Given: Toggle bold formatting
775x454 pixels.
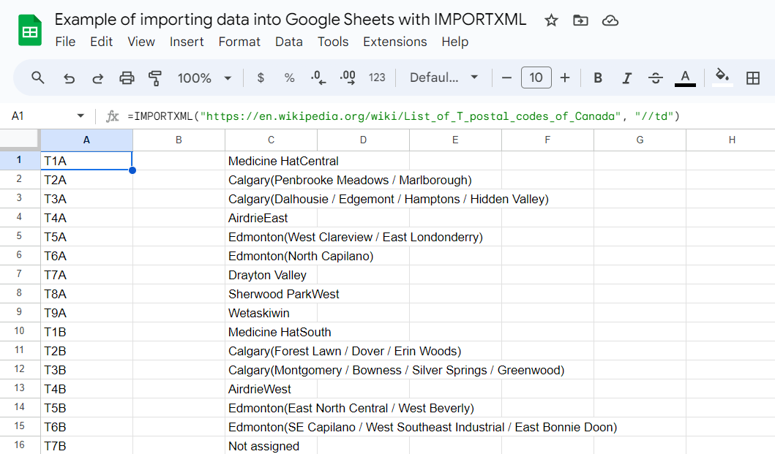Looking at the screenshot, I should tap(598, 77).
